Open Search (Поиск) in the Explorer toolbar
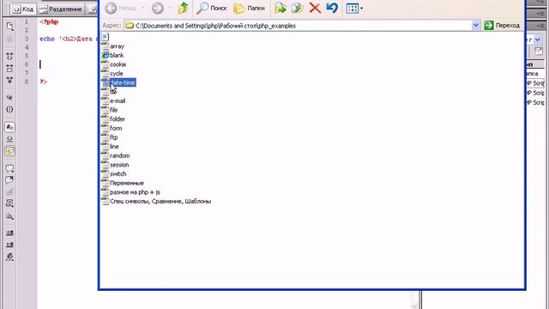The height and width of the screenshot is (309, 549). click(212, 8)
